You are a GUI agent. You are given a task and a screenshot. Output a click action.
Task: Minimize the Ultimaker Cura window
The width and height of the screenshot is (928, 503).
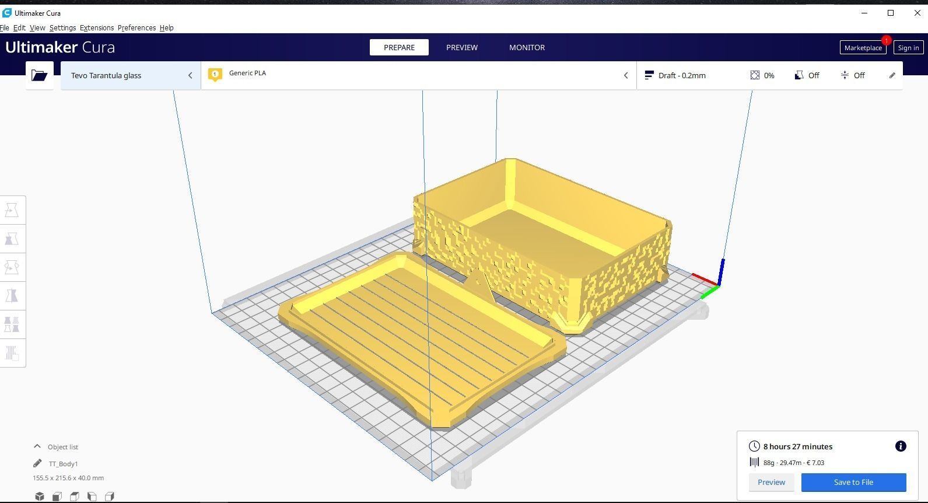[864, 13]
